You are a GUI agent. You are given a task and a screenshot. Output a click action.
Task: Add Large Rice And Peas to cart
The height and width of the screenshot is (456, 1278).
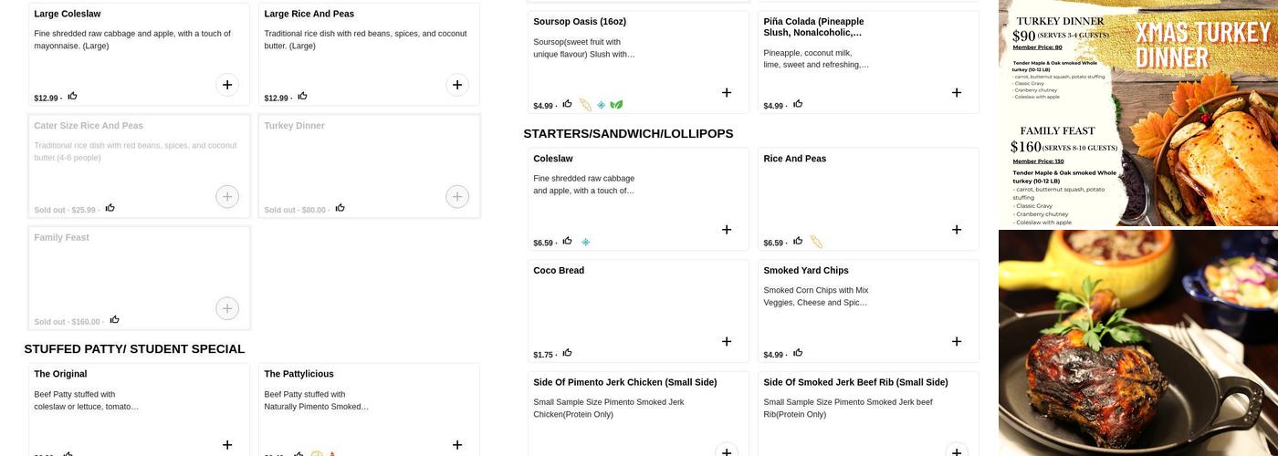tap(457, 85)
